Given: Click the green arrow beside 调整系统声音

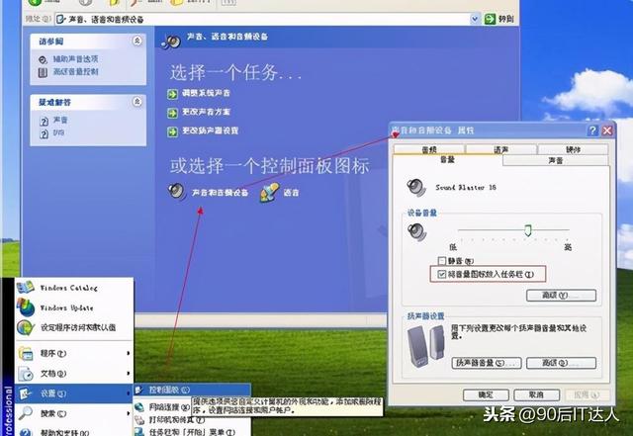Looking at the screenshot, I should [x=172, y=94].
